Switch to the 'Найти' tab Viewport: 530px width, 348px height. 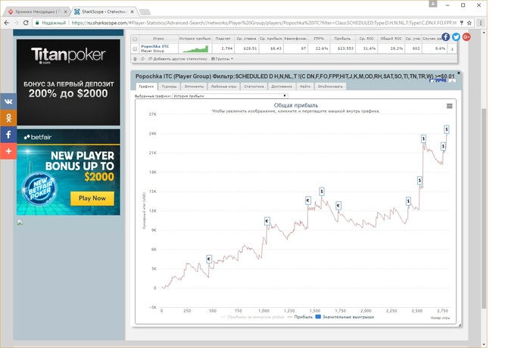pyautogui.click(x=305, y=86)
